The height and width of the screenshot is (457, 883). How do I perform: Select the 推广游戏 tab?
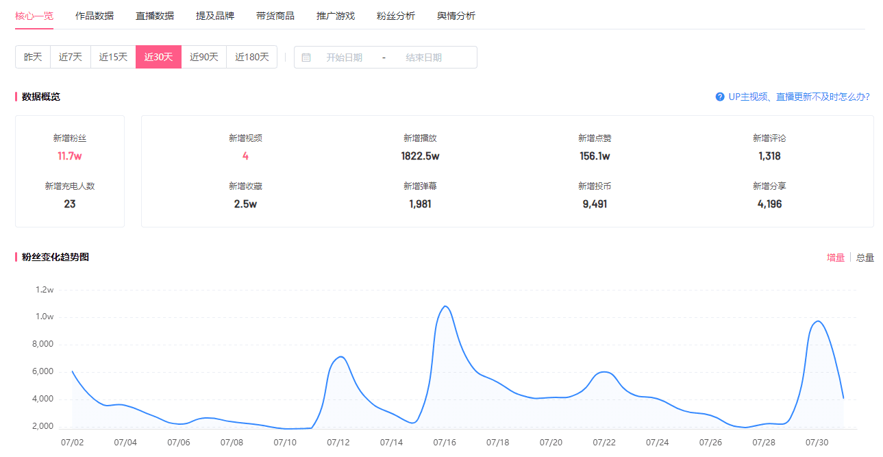[x=336, y=16]
